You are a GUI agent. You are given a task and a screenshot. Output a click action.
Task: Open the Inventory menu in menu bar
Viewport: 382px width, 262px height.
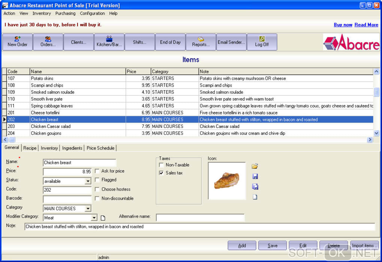(42, 13)
